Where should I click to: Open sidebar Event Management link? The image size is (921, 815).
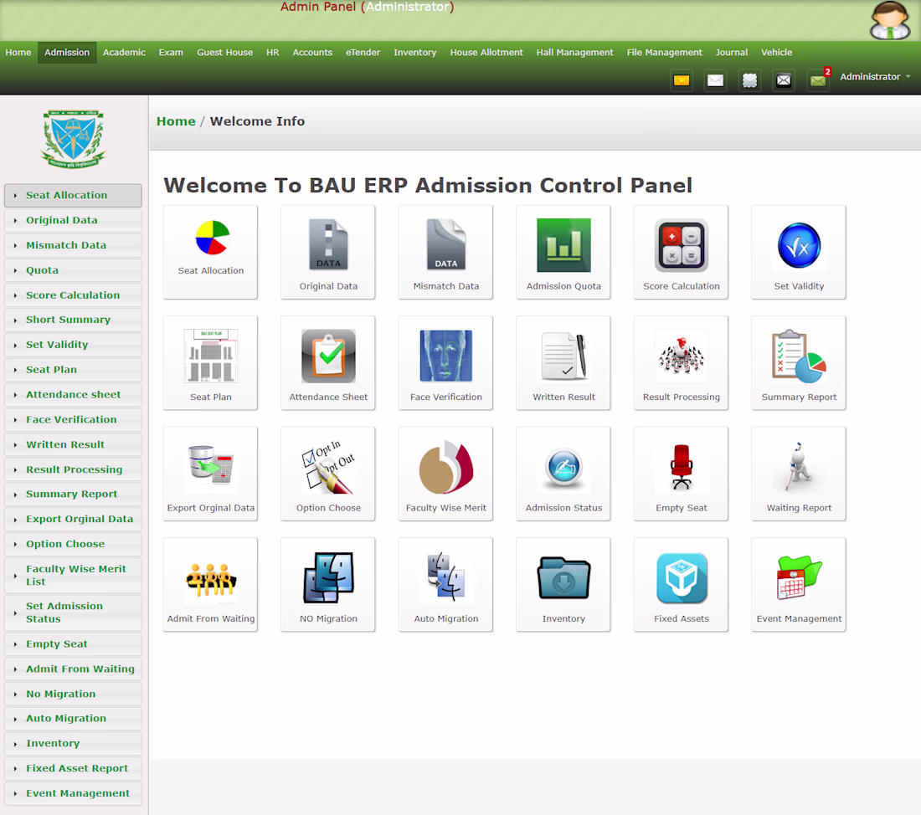point(73,793)
